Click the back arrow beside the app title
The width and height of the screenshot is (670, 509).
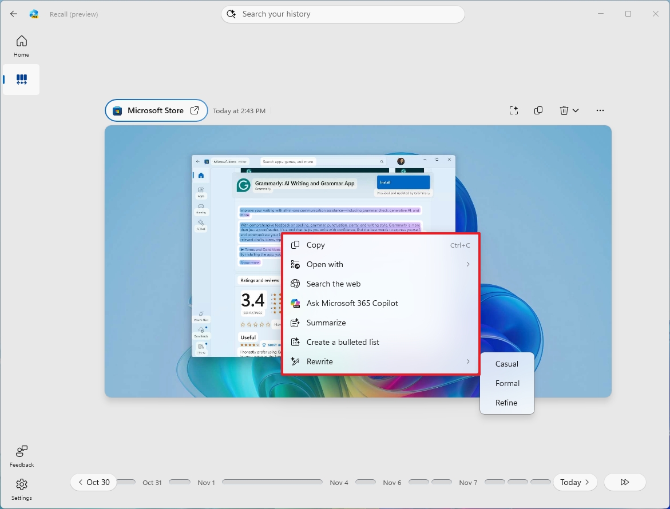pos(13,14)
